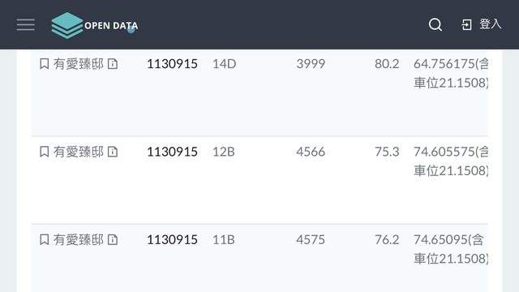This screenshot has height=292, width=519.
Task: Bookmark the 有愛臻邸 14D row
Action: click(45, 63)
